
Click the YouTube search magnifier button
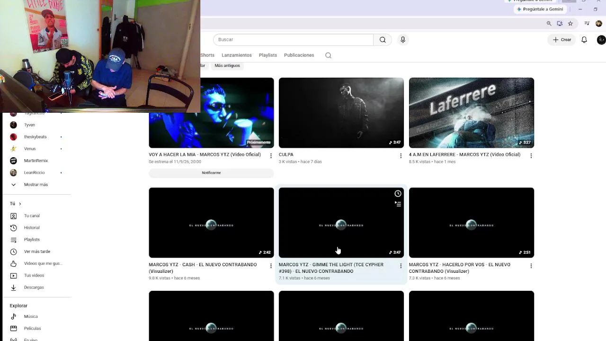pos(383,40)
